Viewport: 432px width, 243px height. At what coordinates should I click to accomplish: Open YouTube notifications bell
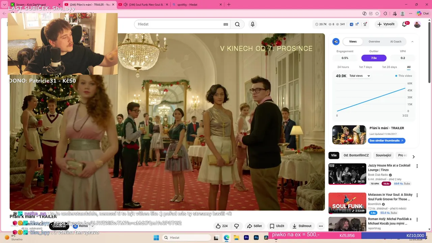point(405,24)
